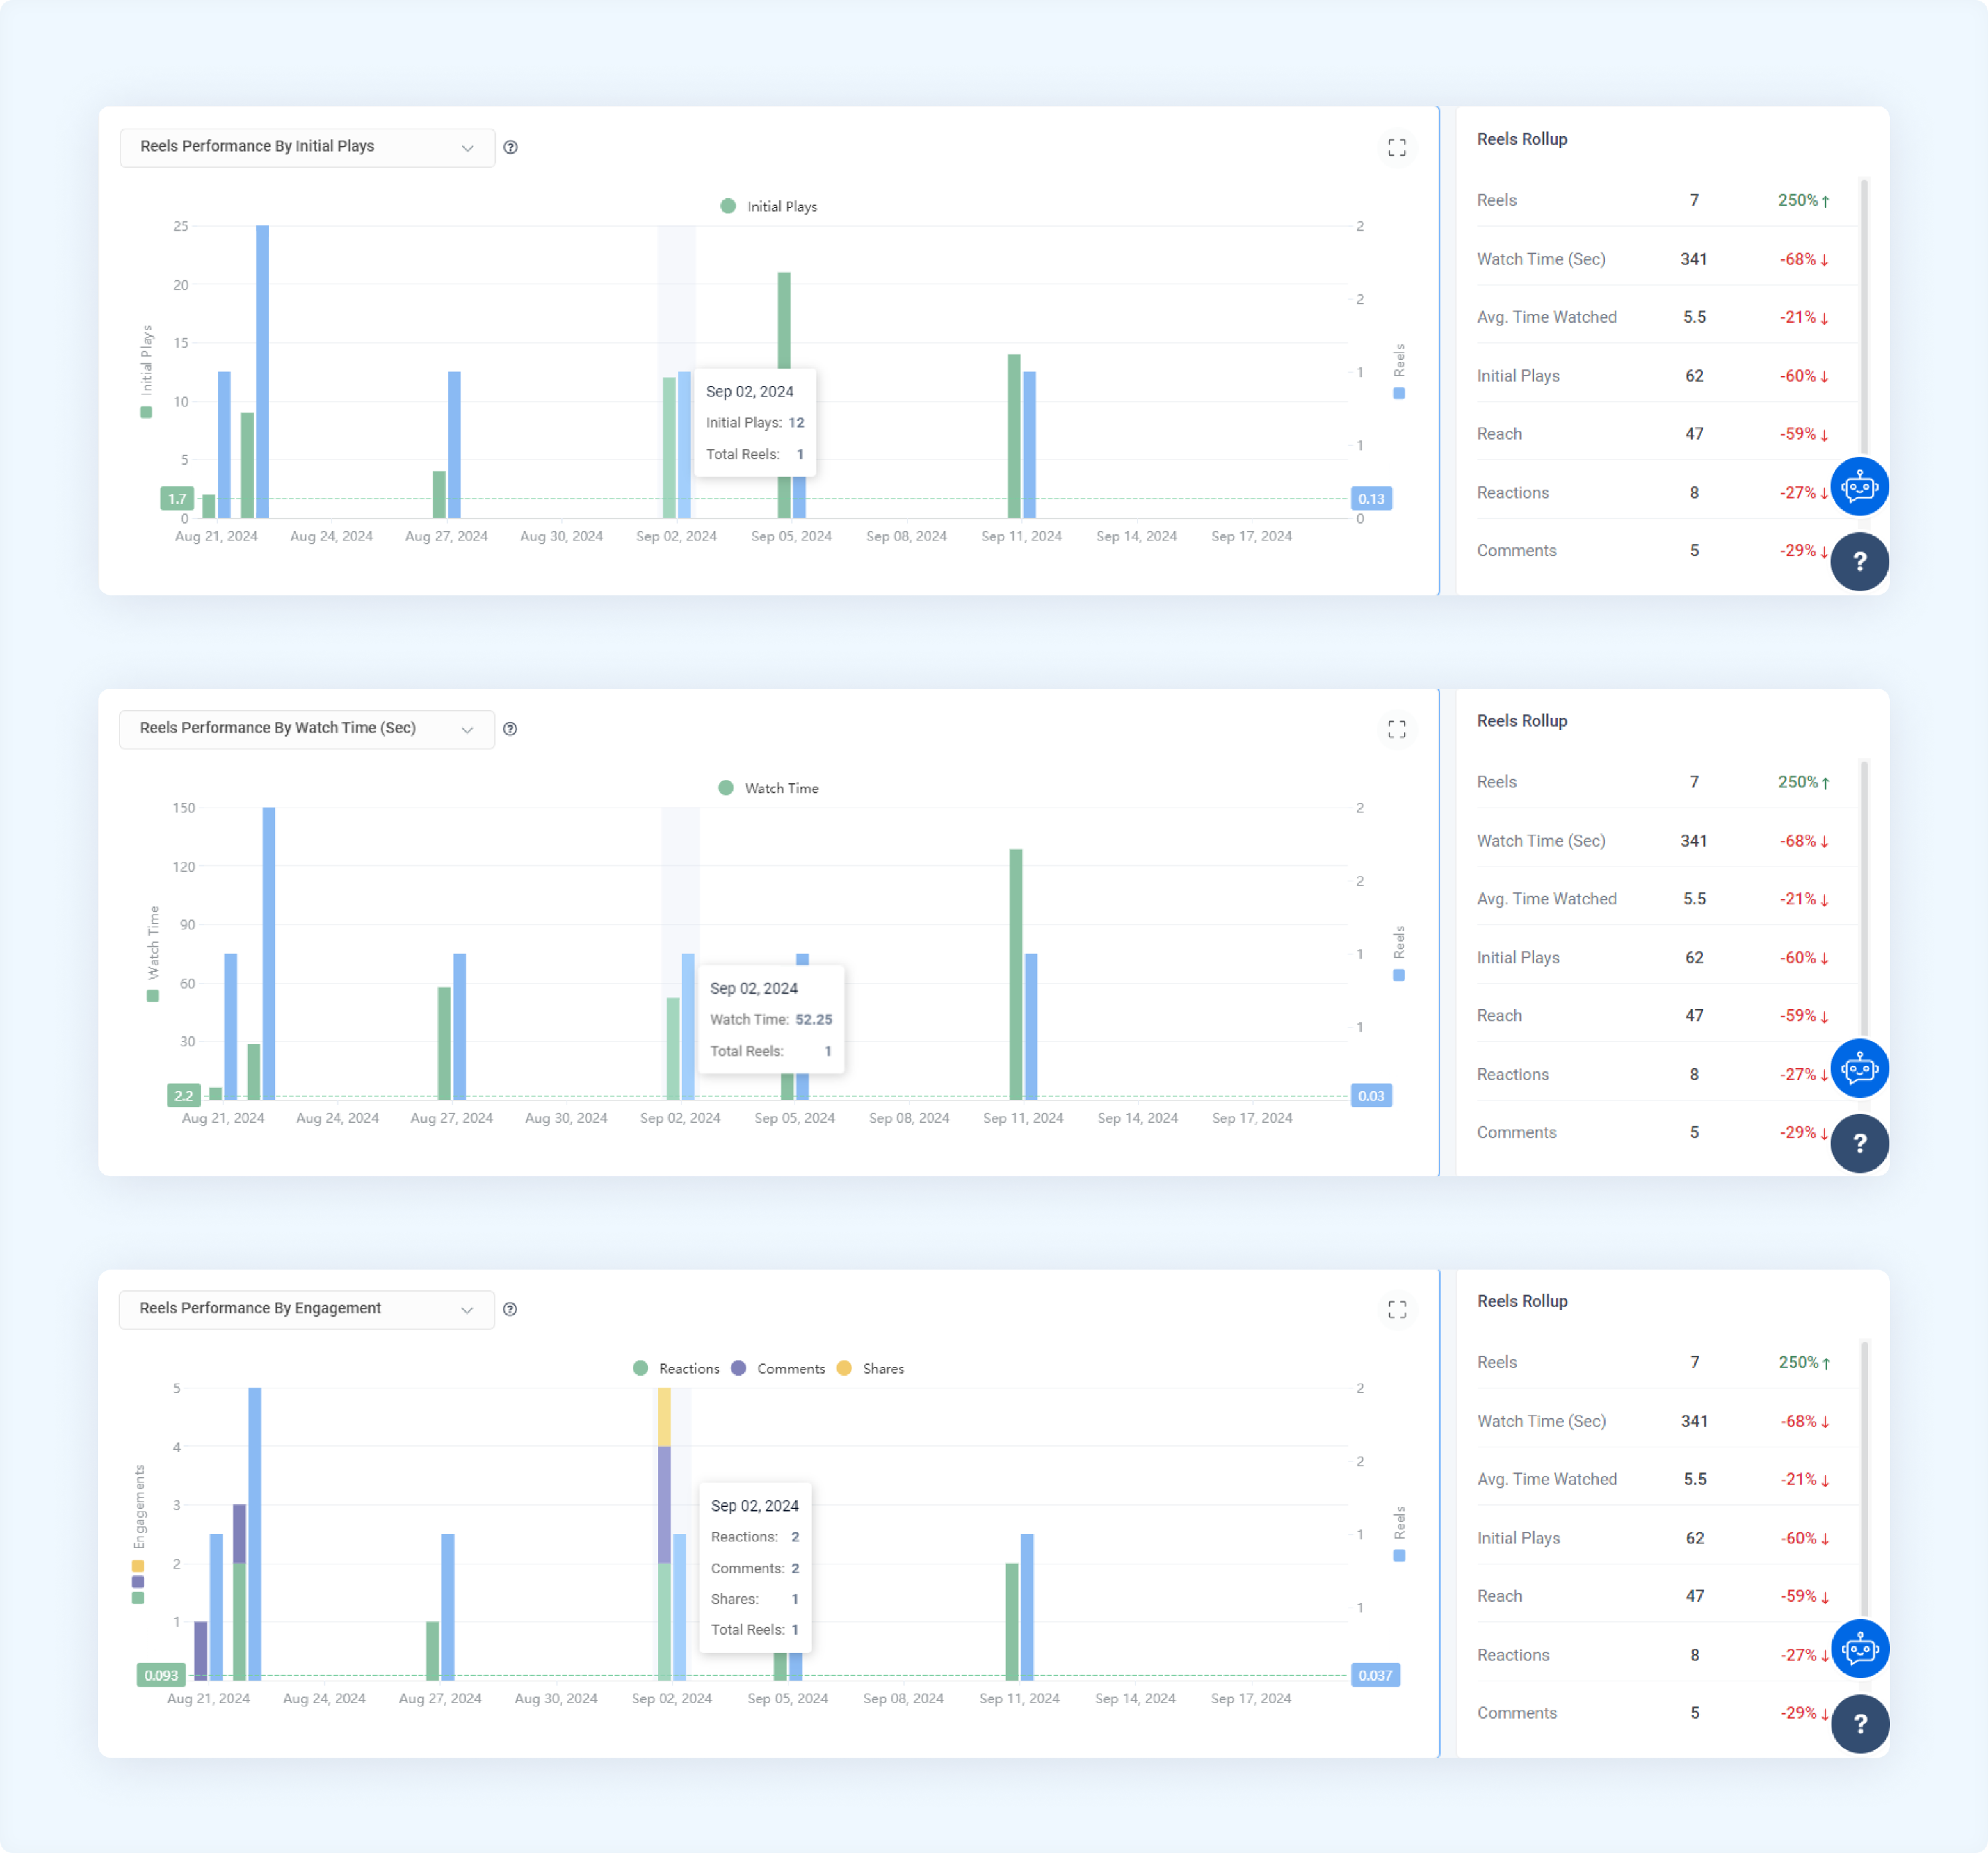The image size is (1988, 1853).
Task: Click "Watch Time: 52.25" in the tooltip
Action: (771, 1020)
